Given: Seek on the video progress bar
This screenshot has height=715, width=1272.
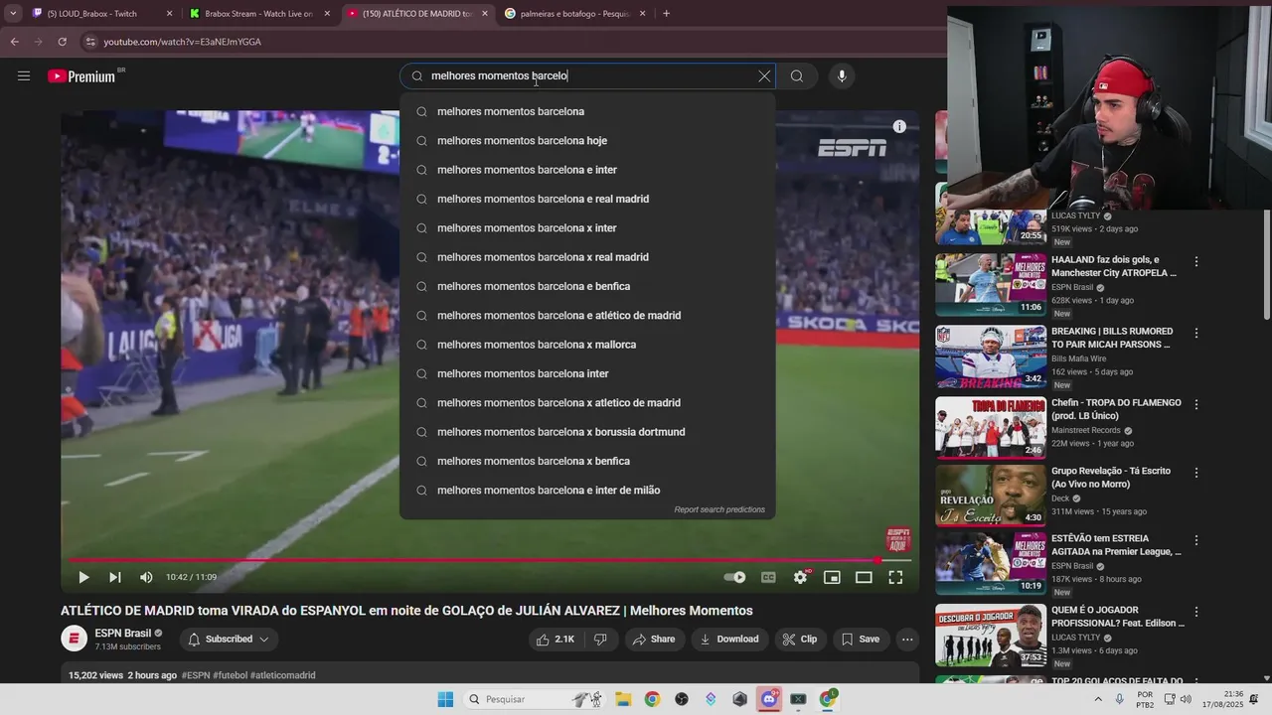Looking at the screenshot, I should click(489, 561).
